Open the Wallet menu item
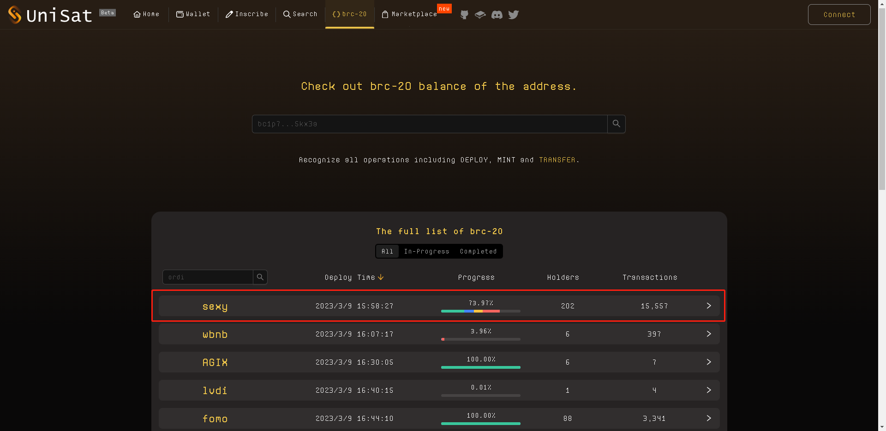This screenshot has height=431, width=886. 193,14
